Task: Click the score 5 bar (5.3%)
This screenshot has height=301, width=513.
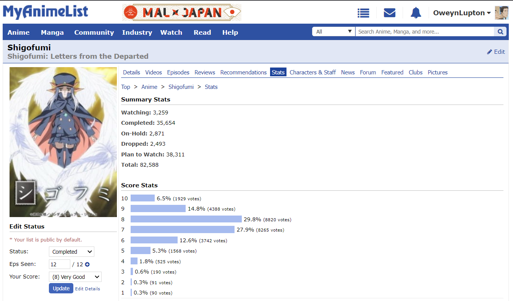Action: tap(141, 251)
